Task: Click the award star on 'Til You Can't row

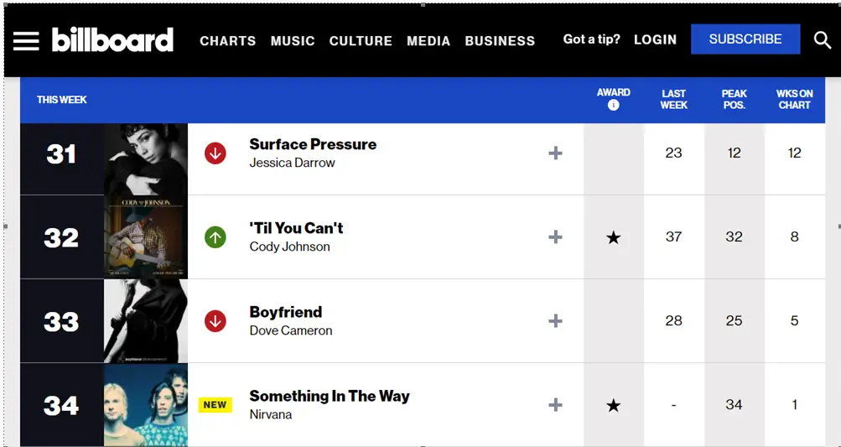Action: point(613,237)
